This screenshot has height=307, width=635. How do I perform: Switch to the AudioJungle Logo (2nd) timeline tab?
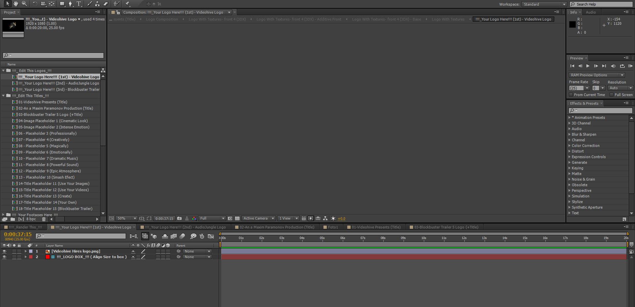tap(183, 227)
